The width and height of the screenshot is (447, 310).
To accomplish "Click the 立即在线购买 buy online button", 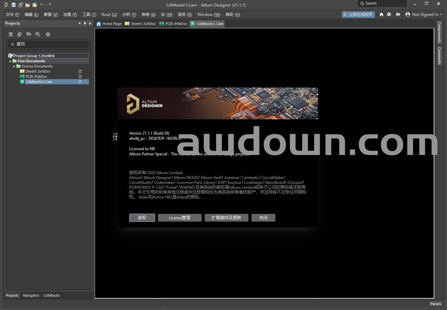I will pos(358,15).
